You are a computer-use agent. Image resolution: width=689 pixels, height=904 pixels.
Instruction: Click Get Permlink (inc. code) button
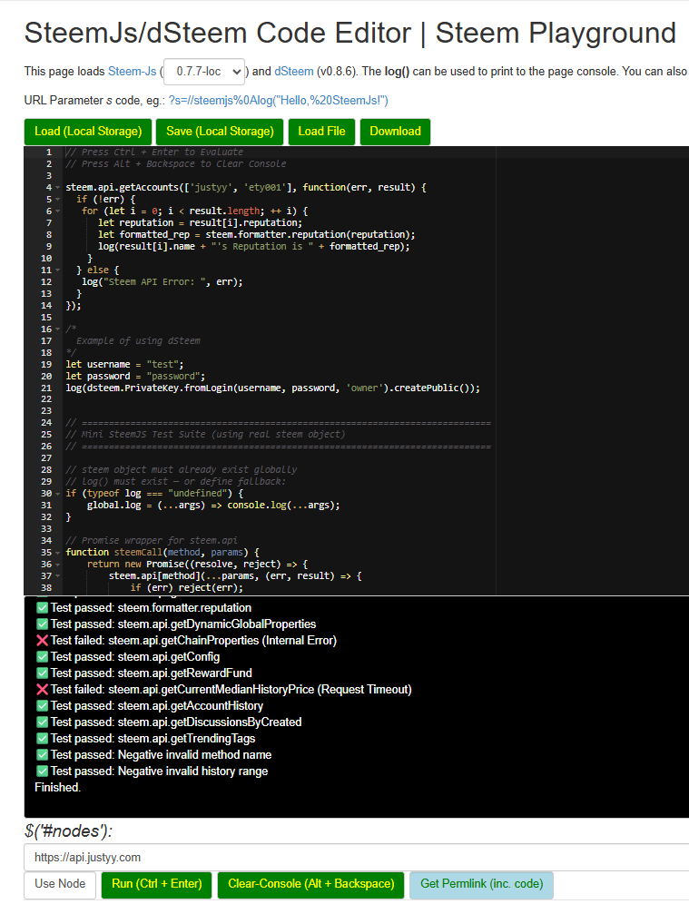pos(481,884)
